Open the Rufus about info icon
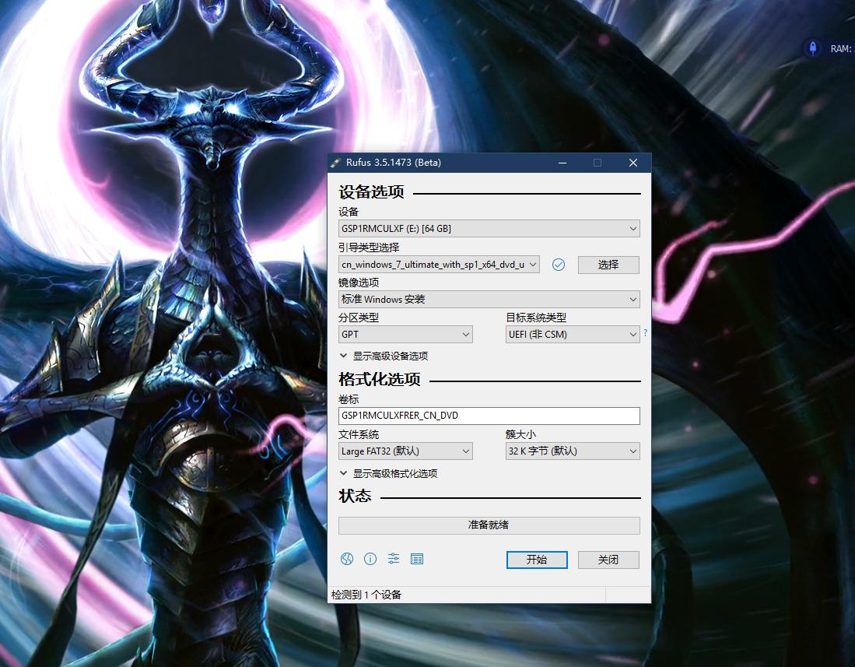This screenshot has height=667, width=855. pyautogui.click(x=370, y=559)
